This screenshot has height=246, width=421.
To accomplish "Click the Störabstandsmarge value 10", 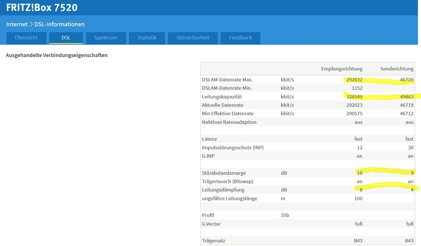I will pos(360,173).
